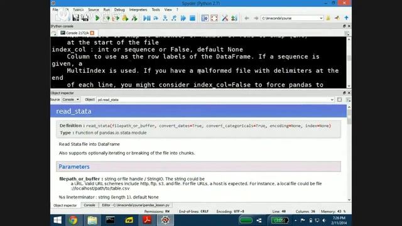This screenshot has height=226, width=402.
Task: Click the IPython console vertical scrollbar
Action: [349, 63]
